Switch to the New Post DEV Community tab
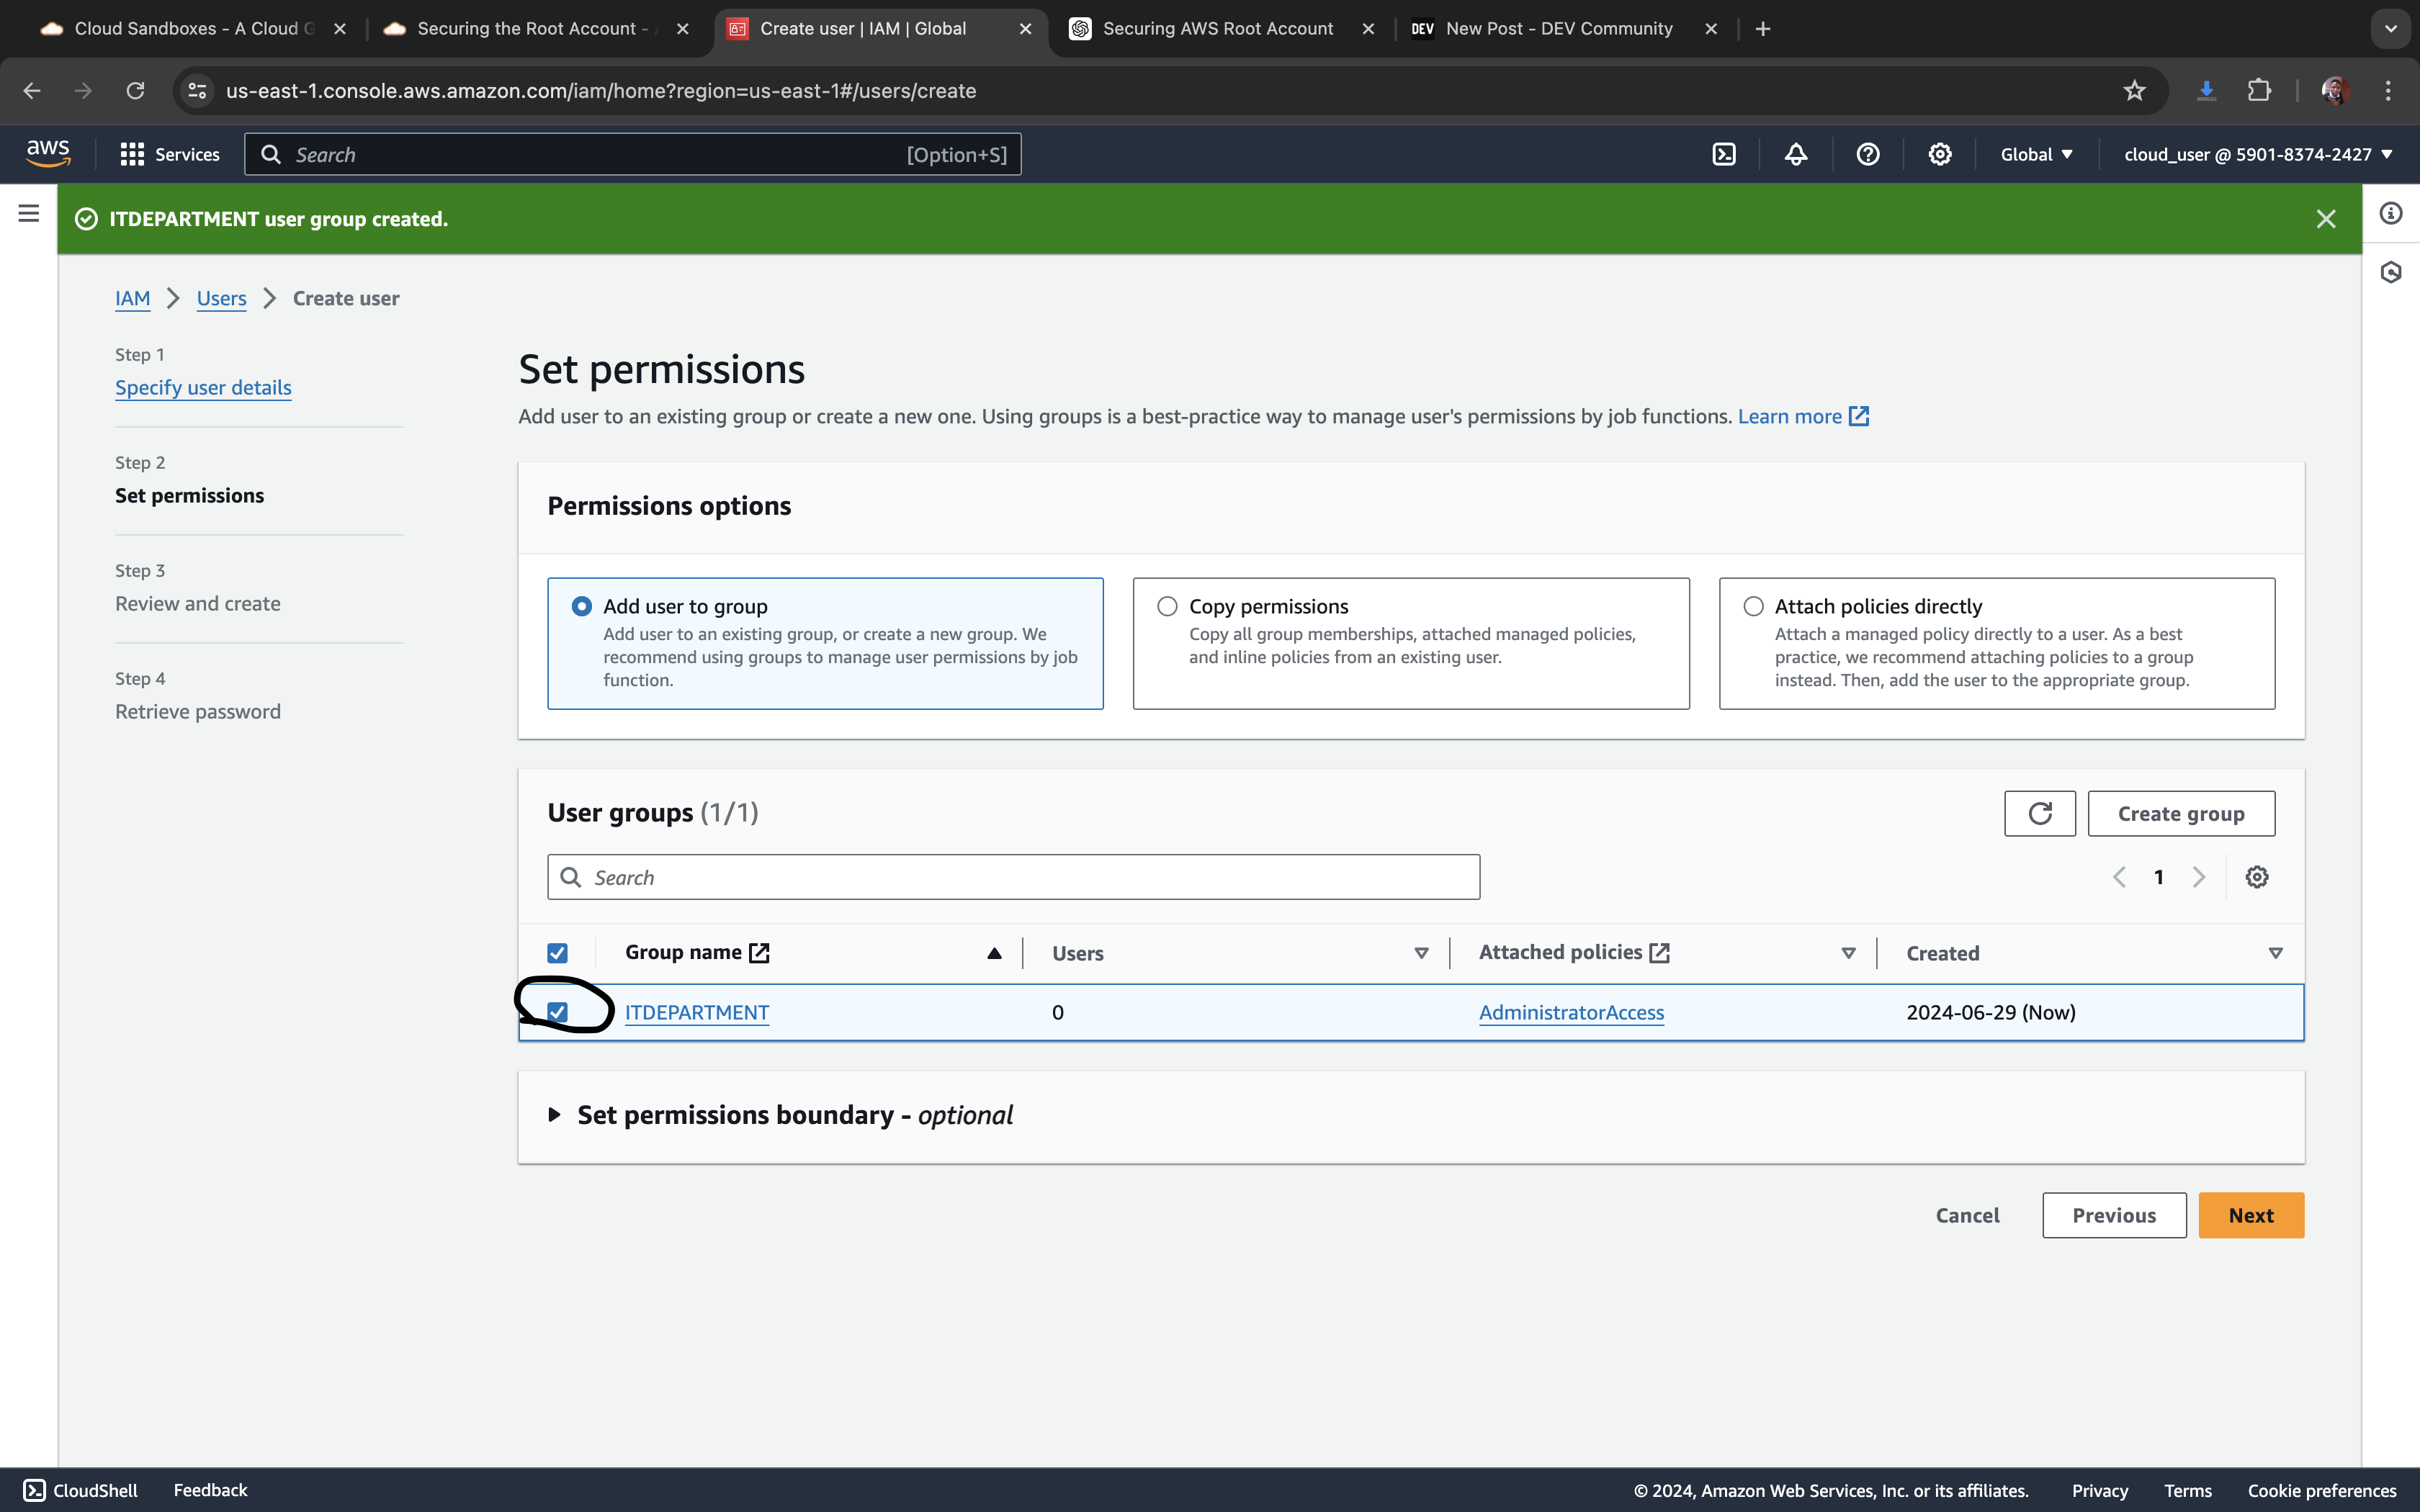 [x=1557, y=29]
